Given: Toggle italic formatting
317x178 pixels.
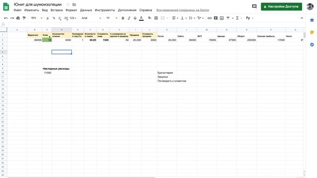Looking at the screenshot, I should pos(129,18).
